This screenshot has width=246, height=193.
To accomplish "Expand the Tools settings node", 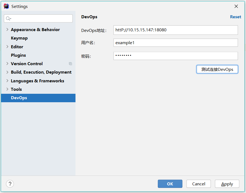I will click(7, 89).
